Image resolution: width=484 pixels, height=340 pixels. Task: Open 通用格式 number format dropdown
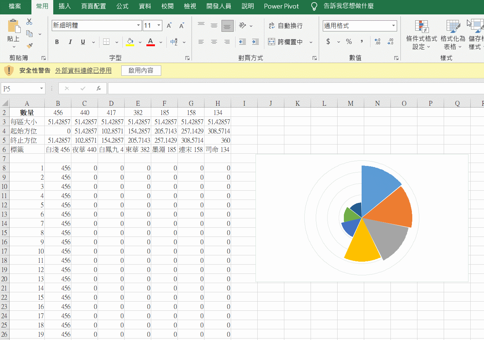pos(394,26)
